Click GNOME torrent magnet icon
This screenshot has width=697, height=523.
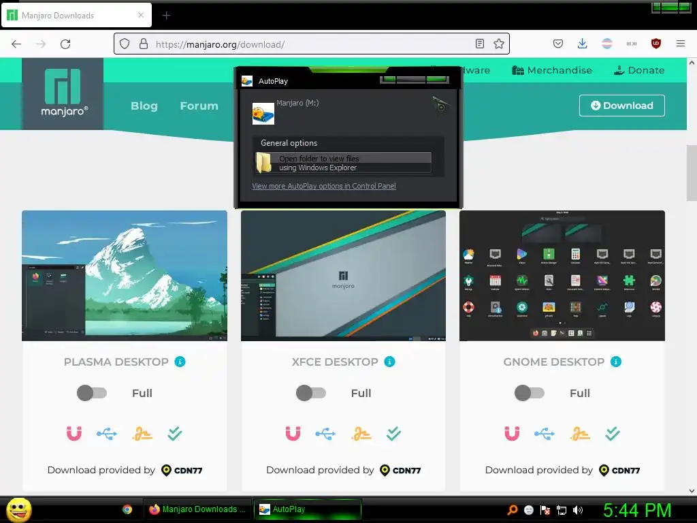[x=512, y=433]
